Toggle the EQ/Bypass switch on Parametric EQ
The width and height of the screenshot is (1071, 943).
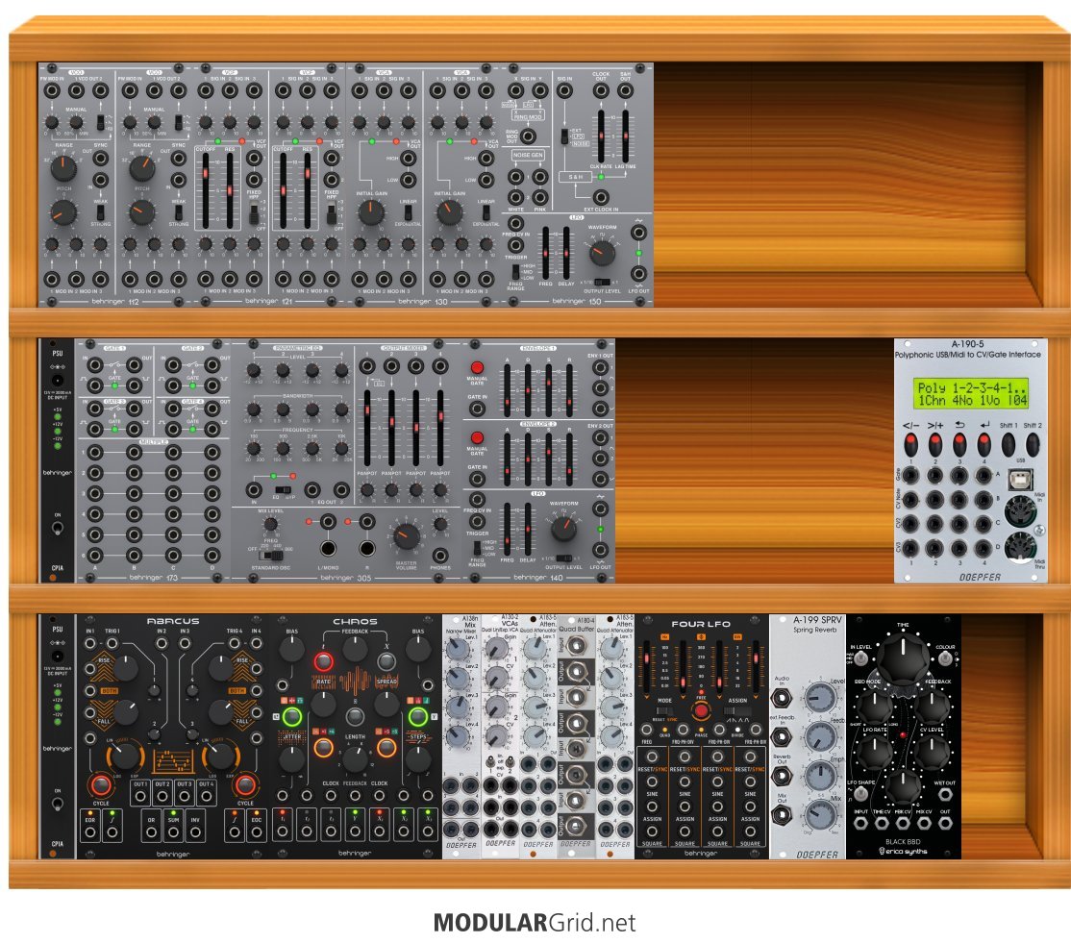coord(282,489)
